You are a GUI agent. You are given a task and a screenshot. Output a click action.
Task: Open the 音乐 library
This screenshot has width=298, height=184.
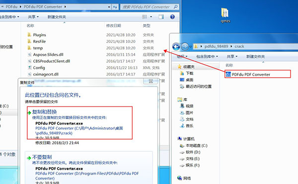[187, 126]
